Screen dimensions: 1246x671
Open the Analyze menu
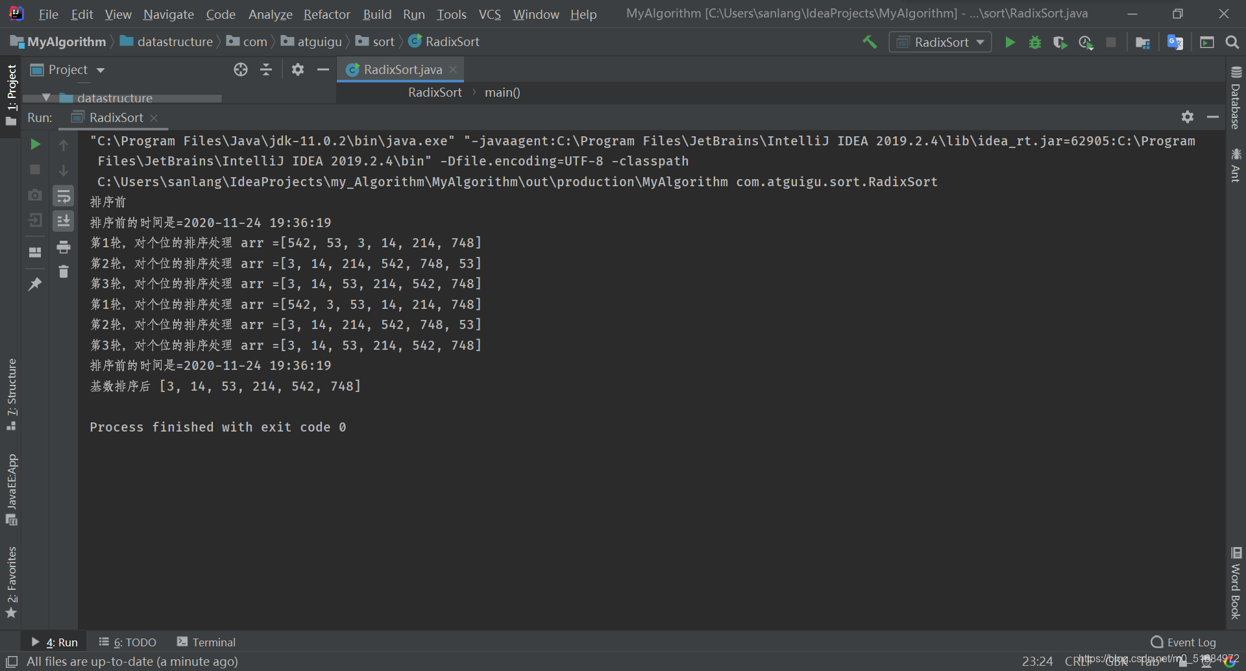[x=270, y=14]
